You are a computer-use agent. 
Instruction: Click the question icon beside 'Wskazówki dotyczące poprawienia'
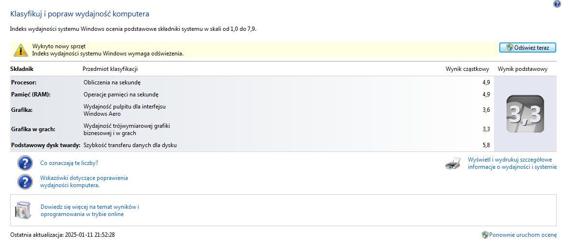click(x=25, y=182)
